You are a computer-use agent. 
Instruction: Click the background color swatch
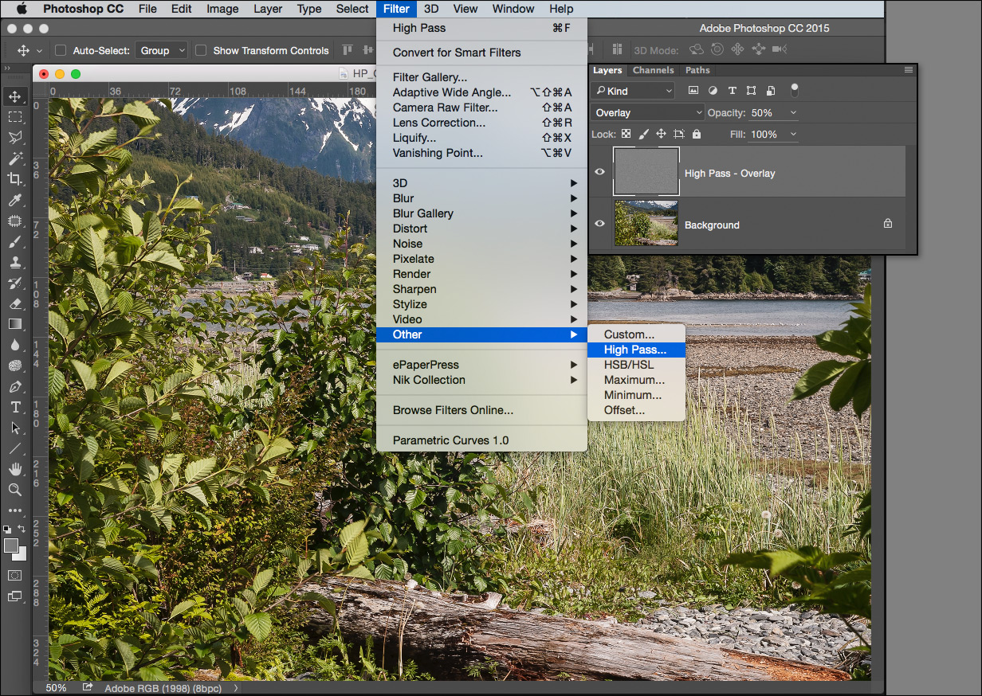click(22, 555)
